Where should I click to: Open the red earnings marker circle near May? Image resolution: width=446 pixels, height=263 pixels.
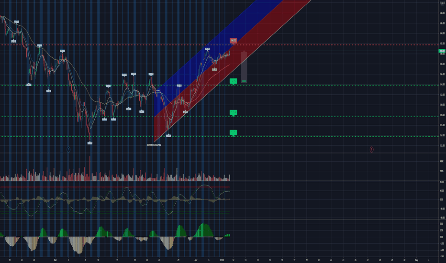[x=371, y=149]
